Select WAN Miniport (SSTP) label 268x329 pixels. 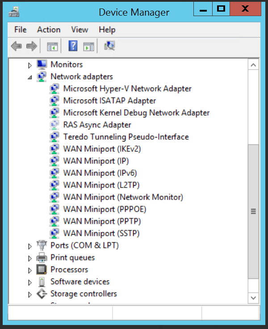point(101,233)
